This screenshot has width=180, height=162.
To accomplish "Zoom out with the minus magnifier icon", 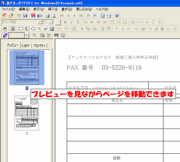I will [x=88, y=16].
